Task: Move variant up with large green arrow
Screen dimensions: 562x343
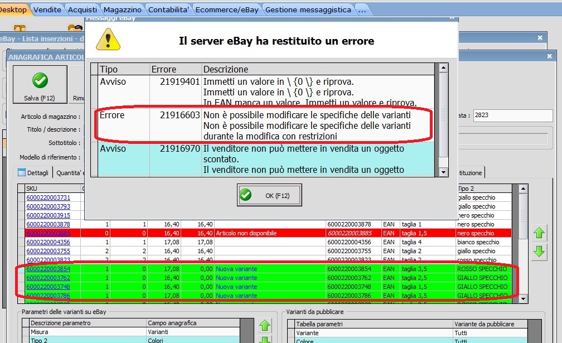Action: coord(539,233)
